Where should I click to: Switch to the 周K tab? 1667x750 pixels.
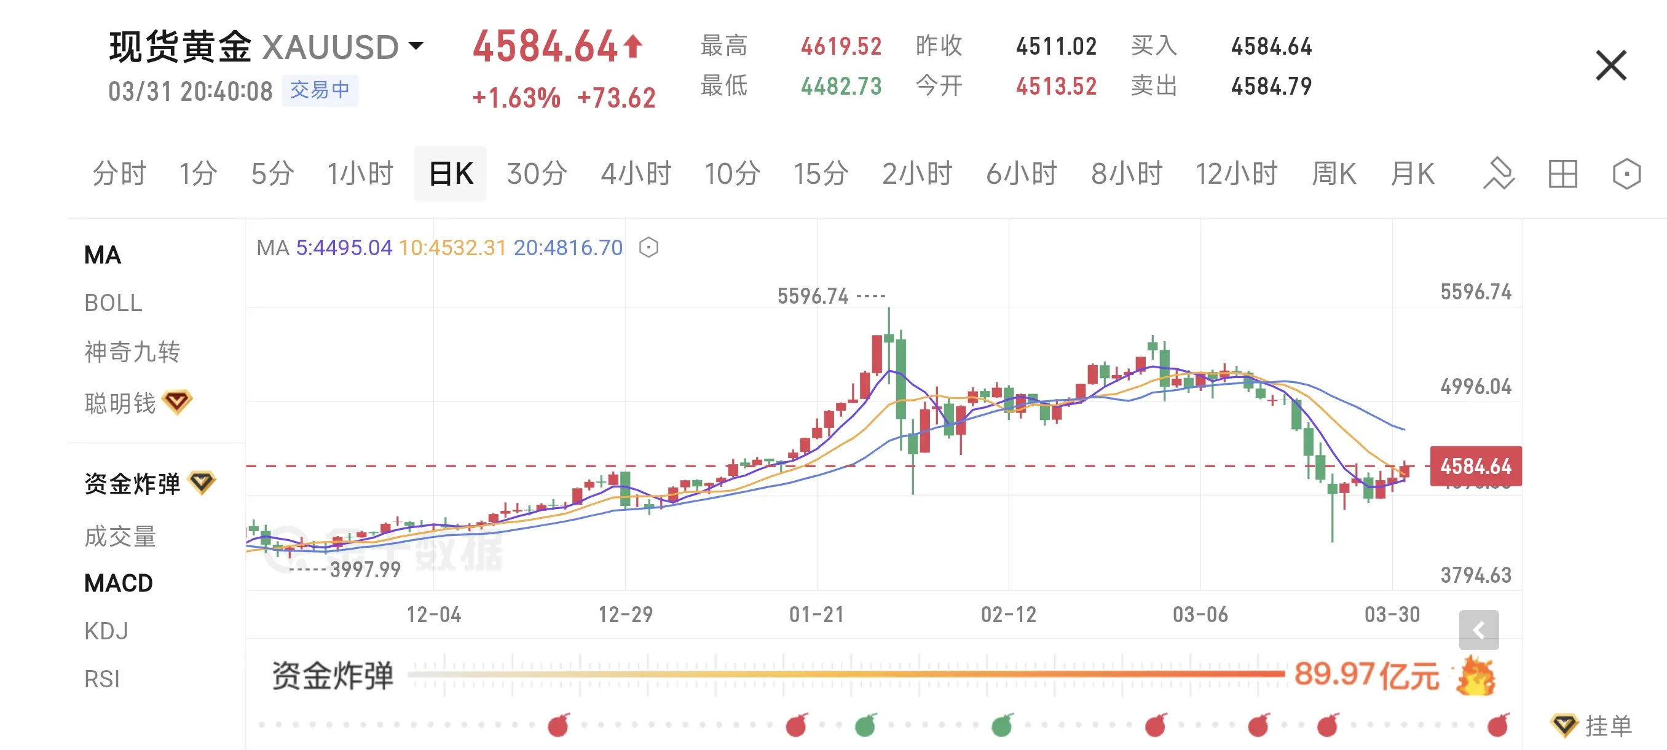1333,173
